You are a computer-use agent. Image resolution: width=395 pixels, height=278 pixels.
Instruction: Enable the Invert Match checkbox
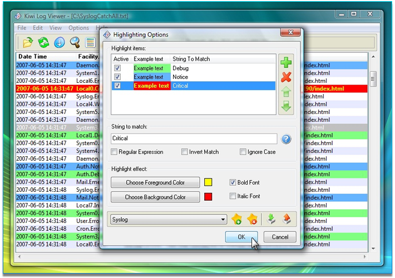(185, 152)
